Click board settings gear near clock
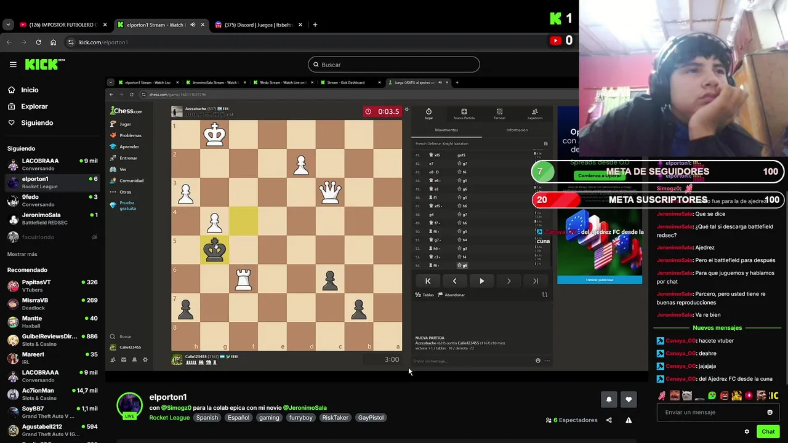788x443 pixels. [x=406, y=110]
